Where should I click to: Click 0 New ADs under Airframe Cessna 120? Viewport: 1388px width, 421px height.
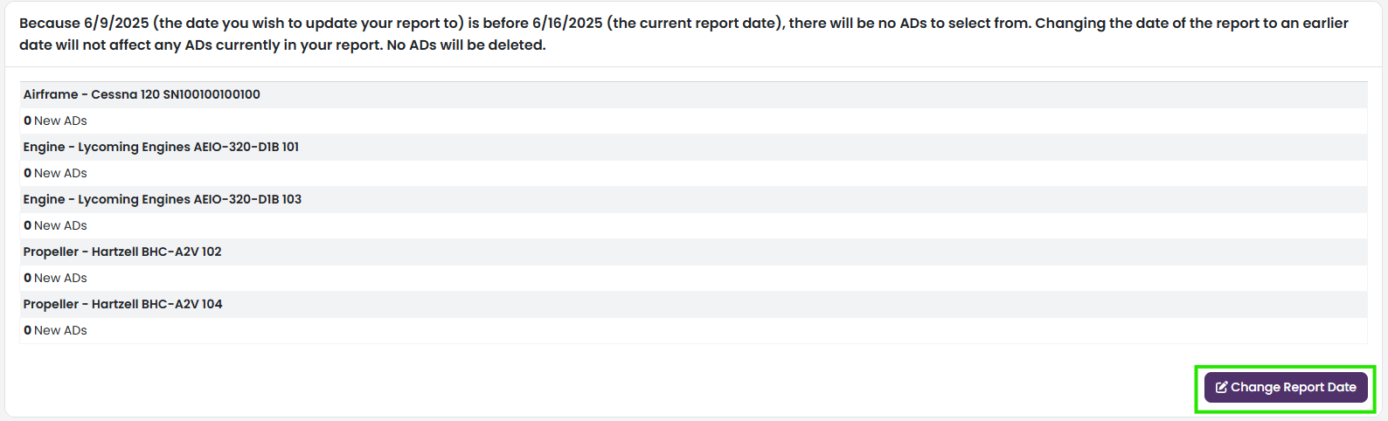[x=55, y=121]
